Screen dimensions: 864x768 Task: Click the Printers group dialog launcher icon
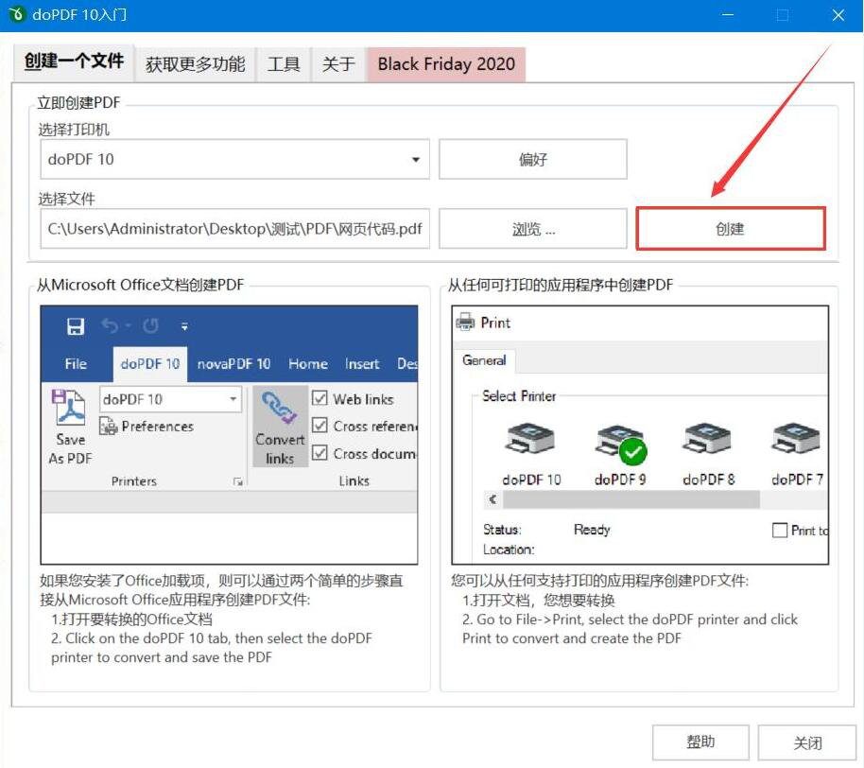point(238,481)
